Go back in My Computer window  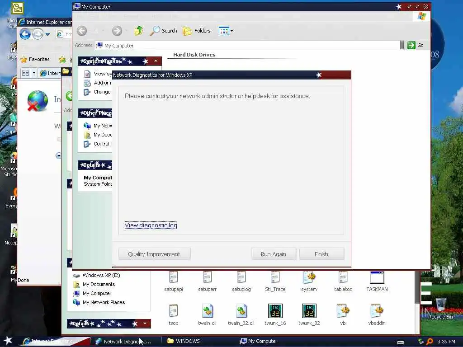82,31
